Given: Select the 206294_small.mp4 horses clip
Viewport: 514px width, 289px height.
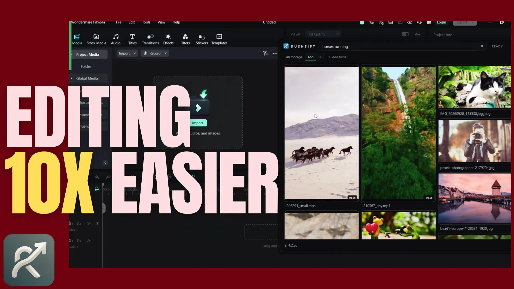Looking at the screenshot, I should (322, 133).
